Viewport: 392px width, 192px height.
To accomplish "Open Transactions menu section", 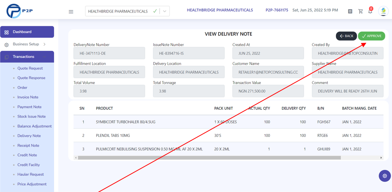I will click(x=27, y=57).
